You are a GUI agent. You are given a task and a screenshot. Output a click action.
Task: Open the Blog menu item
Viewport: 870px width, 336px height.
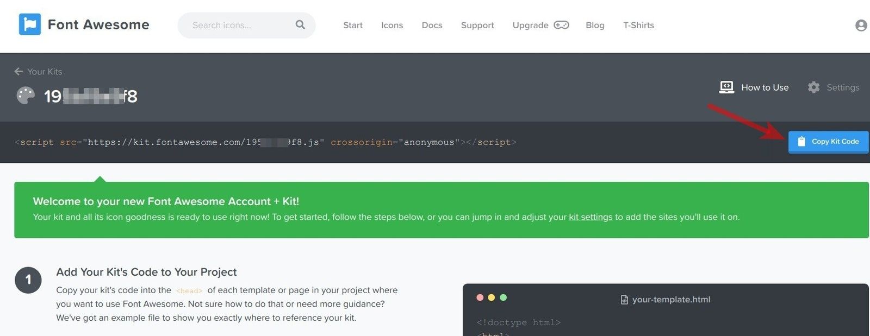pos(595,25)
